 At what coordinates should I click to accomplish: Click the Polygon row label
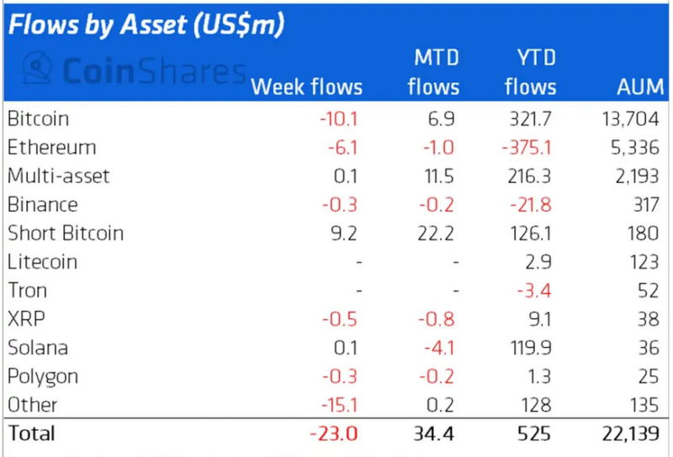click(x=43, y=377)
